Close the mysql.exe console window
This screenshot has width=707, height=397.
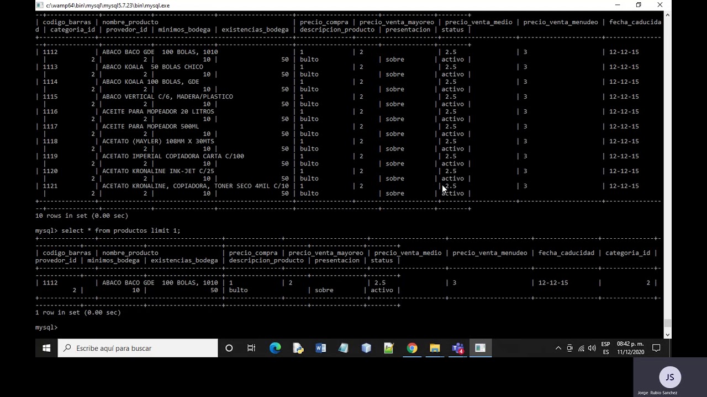(x=660, y=5)
